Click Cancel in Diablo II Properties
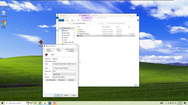Image resolution: width=188 pixels, height=105 pixels. [66, 95]
